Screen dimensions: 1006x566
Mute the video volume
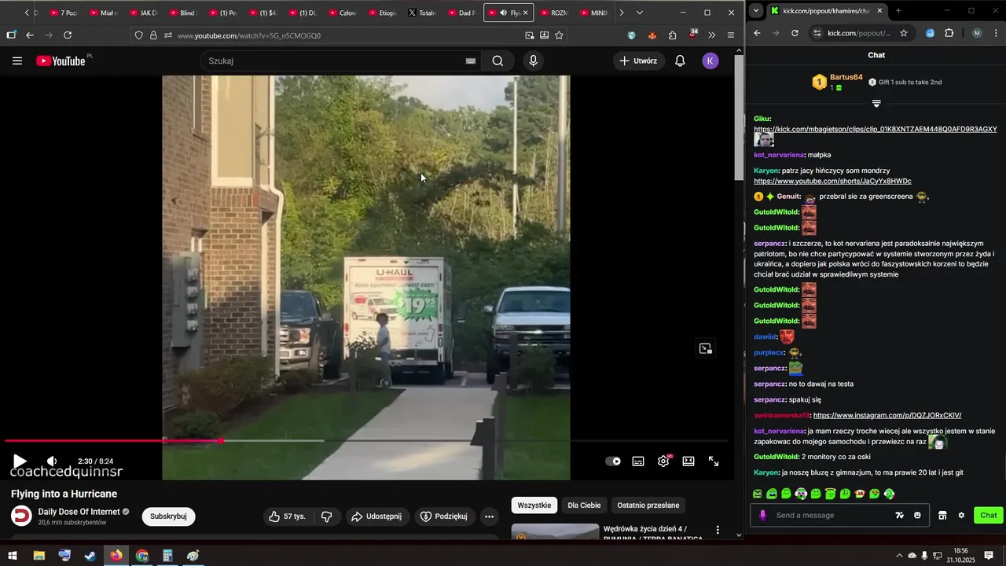click(x=52, y=461)
